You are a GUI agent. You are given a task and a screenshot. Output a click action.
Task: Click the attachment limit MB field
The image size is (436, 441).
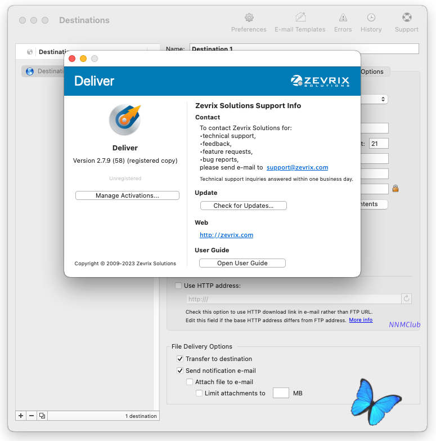pyautogui.click(x=281, y=393)
